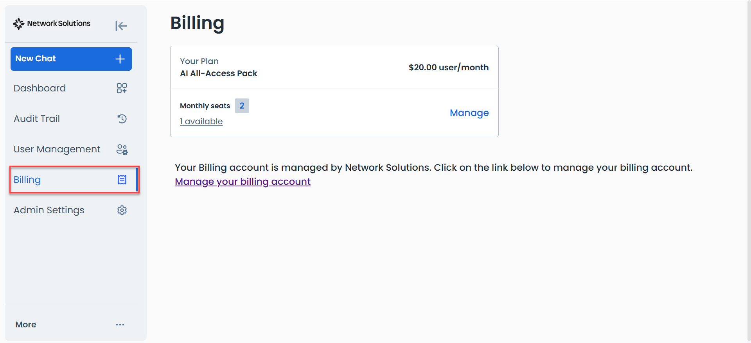Click the AI All-Access Pack plan name
Viewport: 751px width, 343px height.
point(219,73)
